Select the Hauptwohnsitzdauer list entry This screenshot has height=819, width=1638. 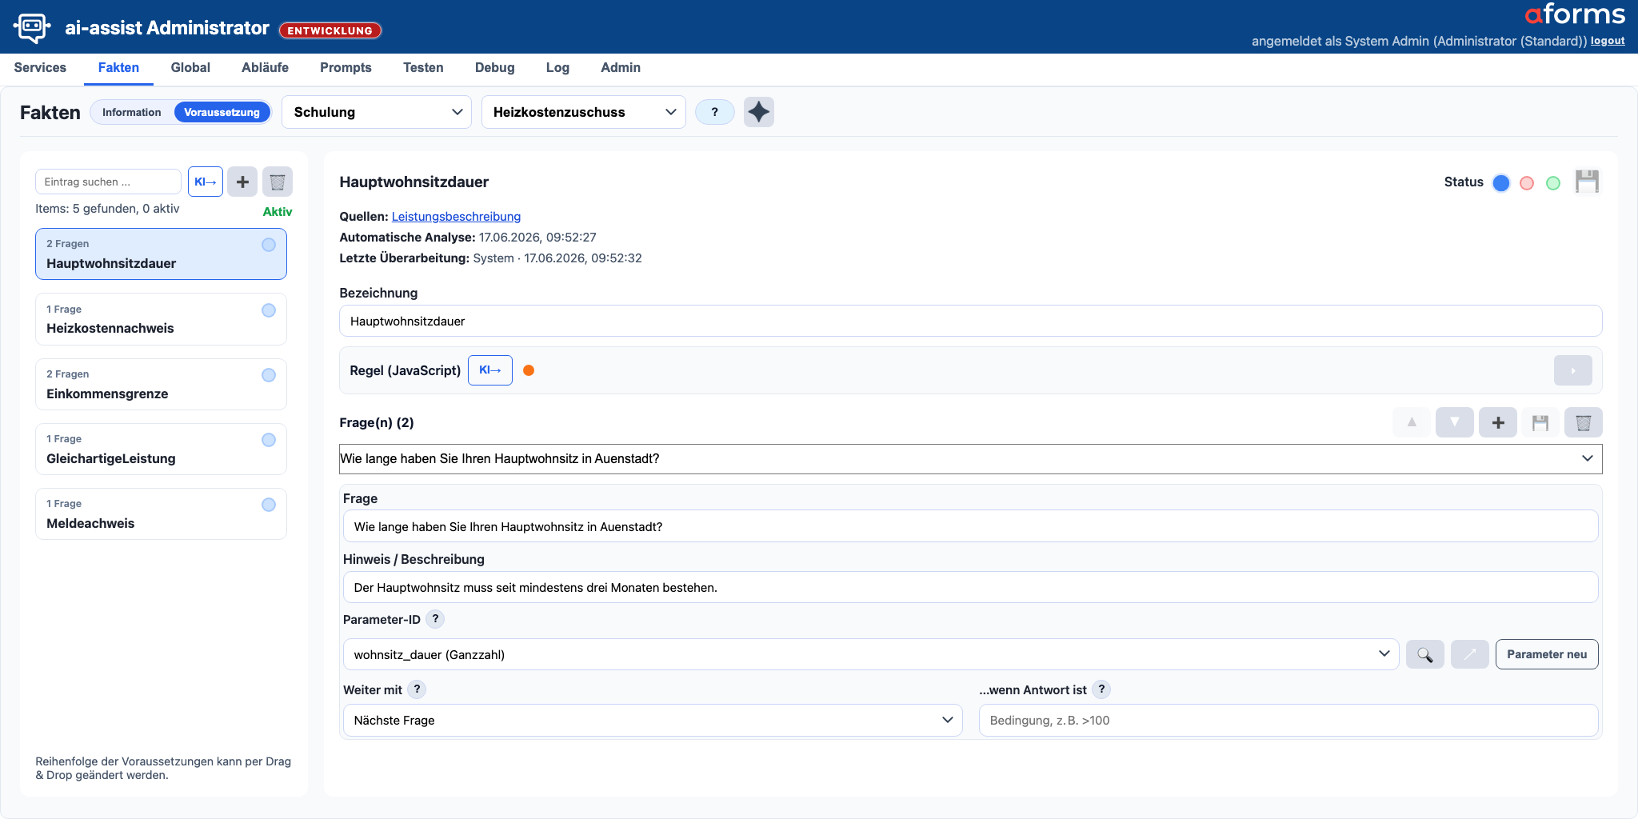click(161, 254)
